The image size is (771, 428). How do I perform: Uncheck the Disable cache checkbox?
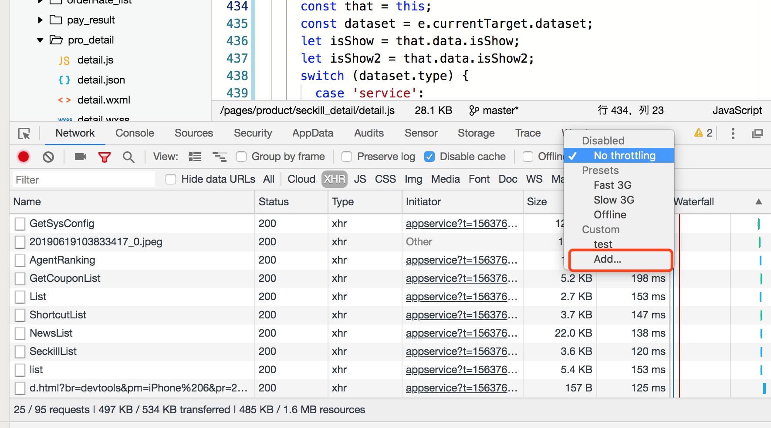pos(429,157)
